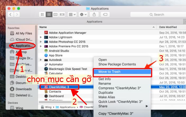Focus the Finder Search field
This screenshot has width=186, height=117.
158,14
